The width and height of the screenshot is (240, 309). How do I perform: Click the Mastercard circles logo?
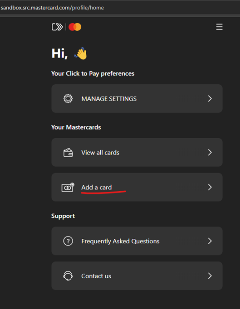(75, 27)
